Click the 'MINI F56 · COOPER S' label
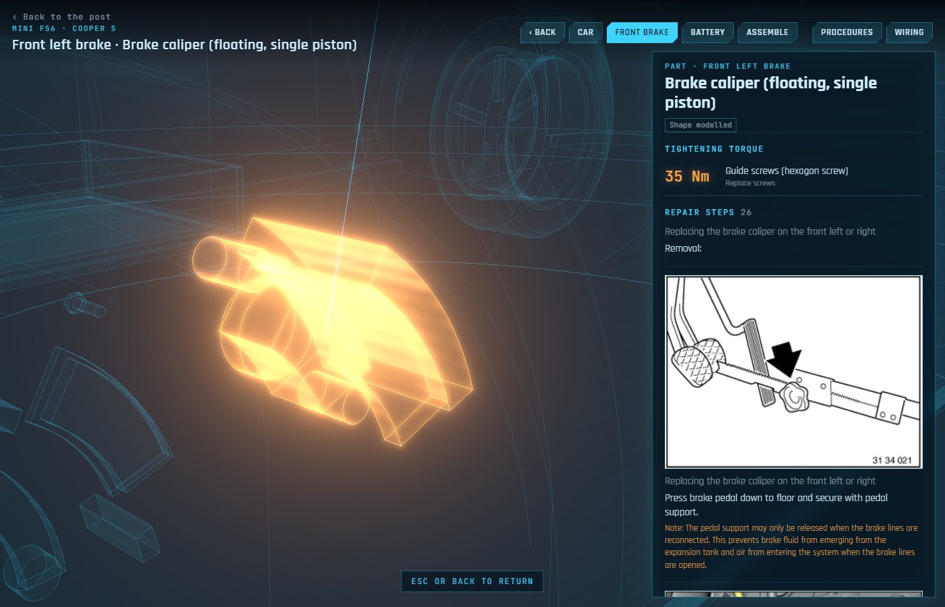Screen dimensions: 945x607 coord(64,28)
